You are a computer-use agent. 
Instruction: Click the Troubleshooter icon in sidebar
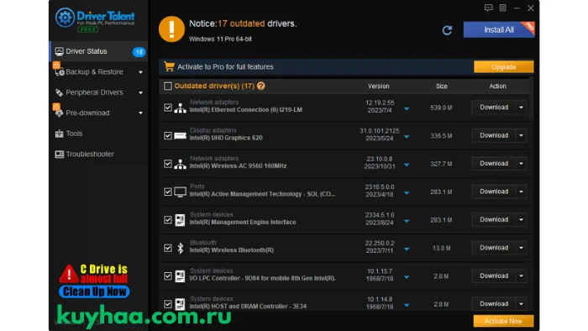pos(60,154)
